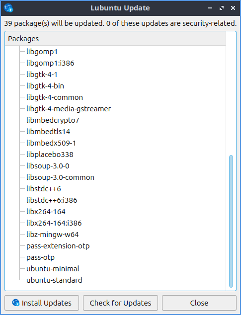Select the libz-mingw-w64 package
This screenshot has width=241, height=315.
(x=53, y=235)
